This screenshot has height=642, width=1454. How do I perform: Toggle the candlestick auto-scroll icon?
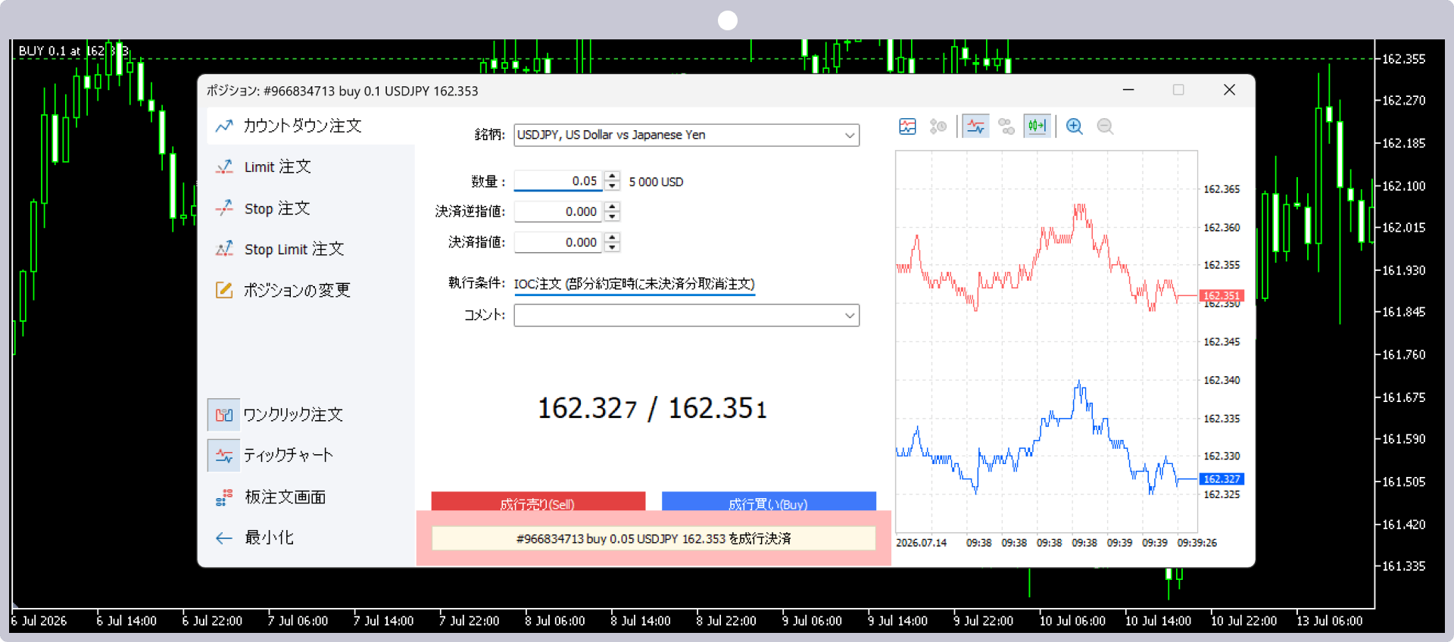click(1037, 126)
